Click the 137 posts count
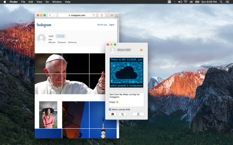Image resolution: width=233 pixels, height=145 pixels. [x=52, y=42]
